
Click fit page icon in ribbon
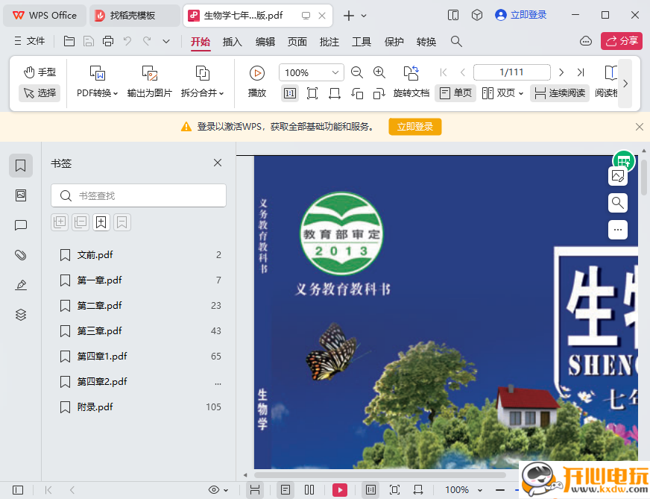pos(312,93)
